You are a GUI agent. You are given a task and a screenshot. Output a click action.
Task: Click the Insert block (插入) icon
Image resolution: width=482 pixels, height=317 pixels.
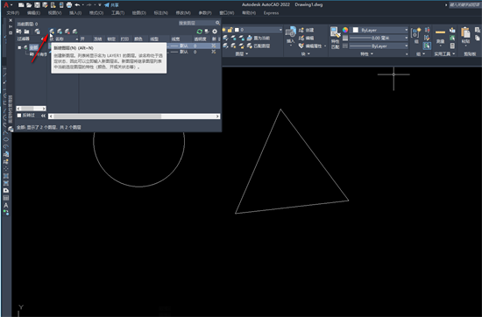(x=290, y=35)
